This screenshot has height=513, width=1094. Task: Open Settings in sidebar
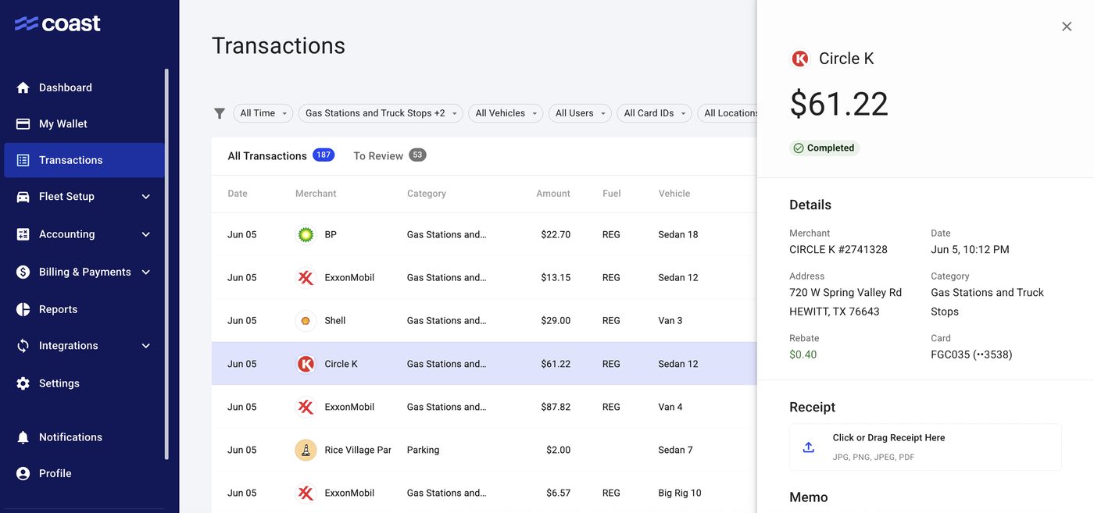pyautogui.click(x=84, y=383)
